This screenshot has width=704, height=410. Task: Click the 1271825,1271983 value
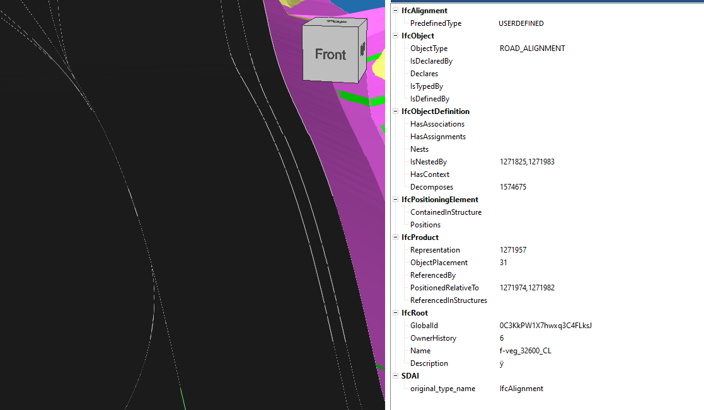coord(527,162)
